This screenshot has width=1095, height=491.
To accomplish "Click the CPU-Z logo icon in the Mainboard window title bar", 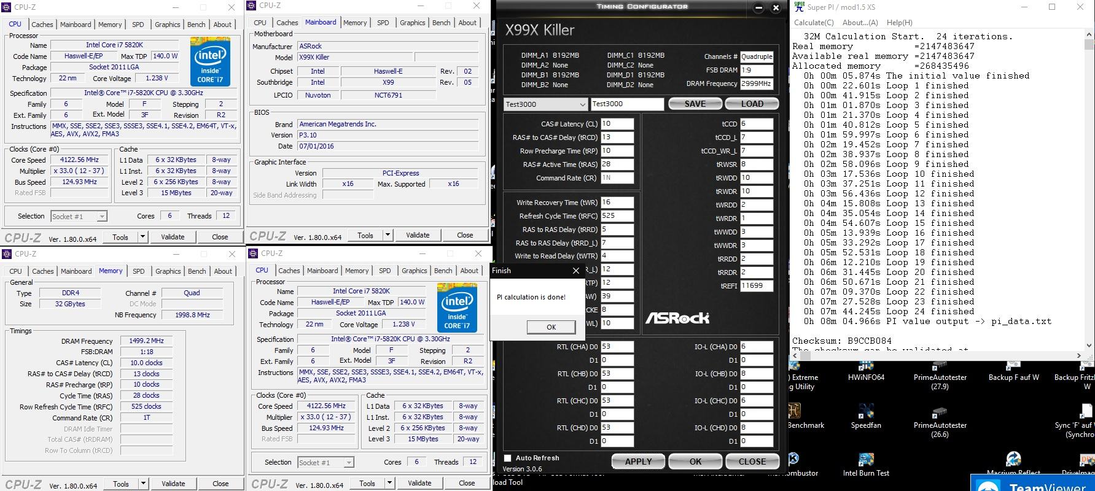I will pos(251,6).
